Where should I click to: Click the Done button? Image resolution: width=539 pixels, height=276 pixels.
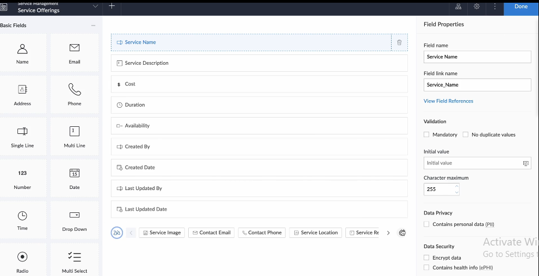coord(521,7)
